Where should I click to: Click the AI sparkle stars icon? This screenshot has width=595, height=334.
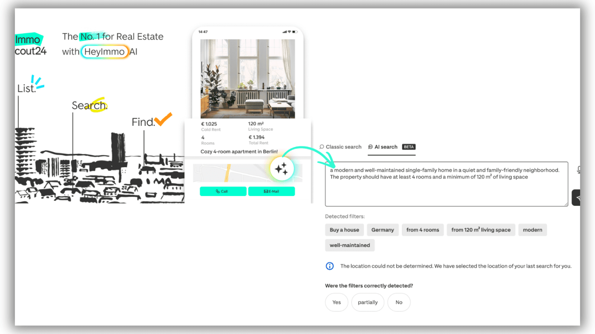(x=282, y=169)
